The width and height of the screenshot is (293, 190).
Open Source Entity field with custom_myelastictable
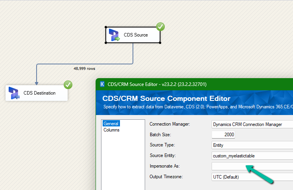(x=252, y=156)
